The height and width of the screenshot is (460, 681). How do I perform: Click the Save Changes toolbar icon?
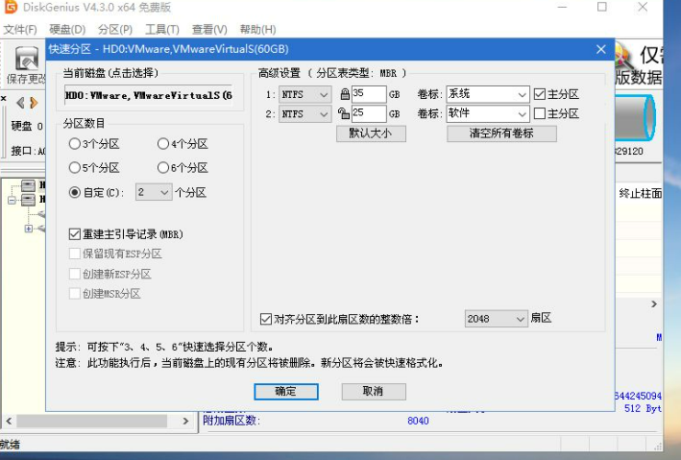(26, 59)
